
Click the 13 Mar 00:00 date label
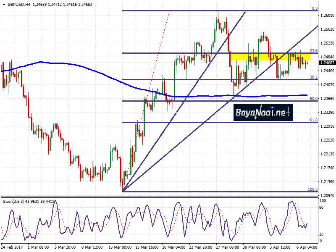point(120,248)
